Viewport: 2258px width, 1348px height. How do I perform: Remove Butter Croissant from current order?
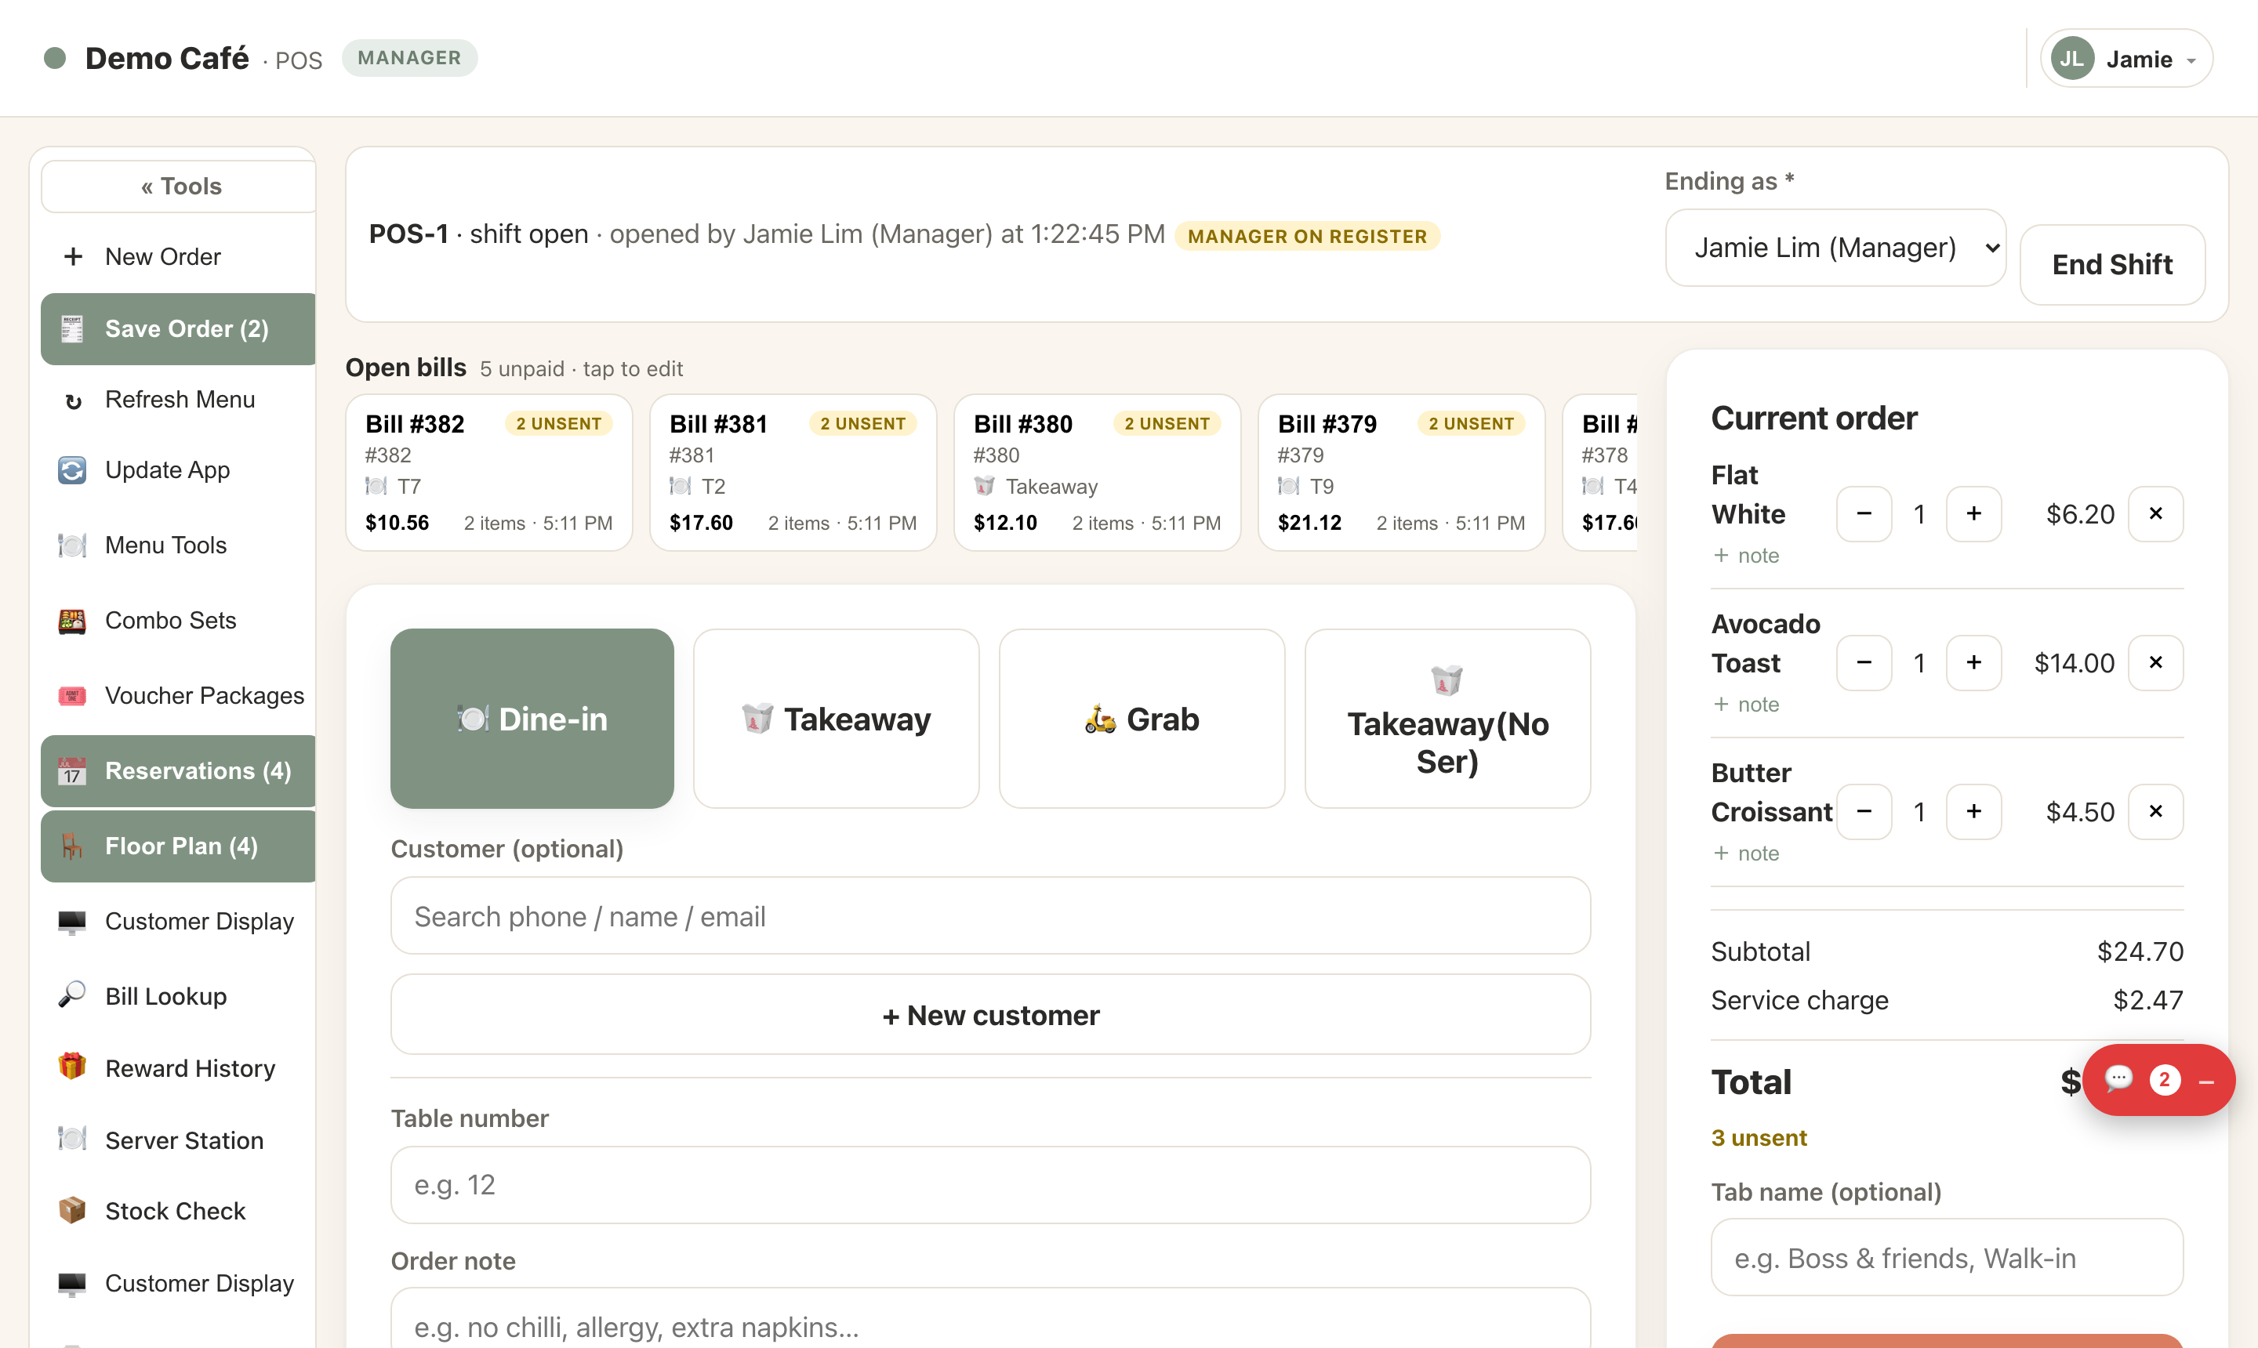click(x=2155, y=812)
